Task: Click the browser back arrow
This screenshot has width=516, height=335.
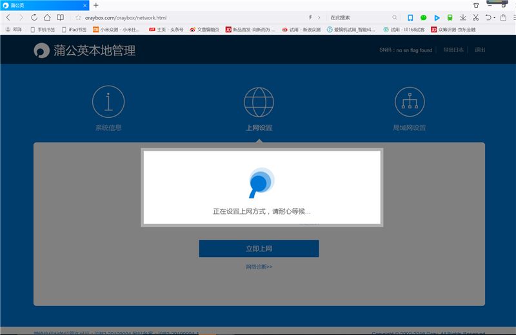Action: (x=8, y=17)
